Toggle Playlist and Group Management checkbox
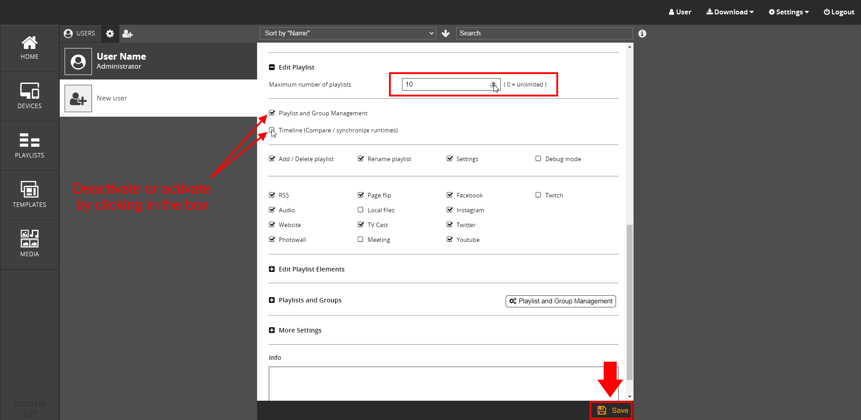Screen dimensions: 861x420 click(x=272, y=113)
